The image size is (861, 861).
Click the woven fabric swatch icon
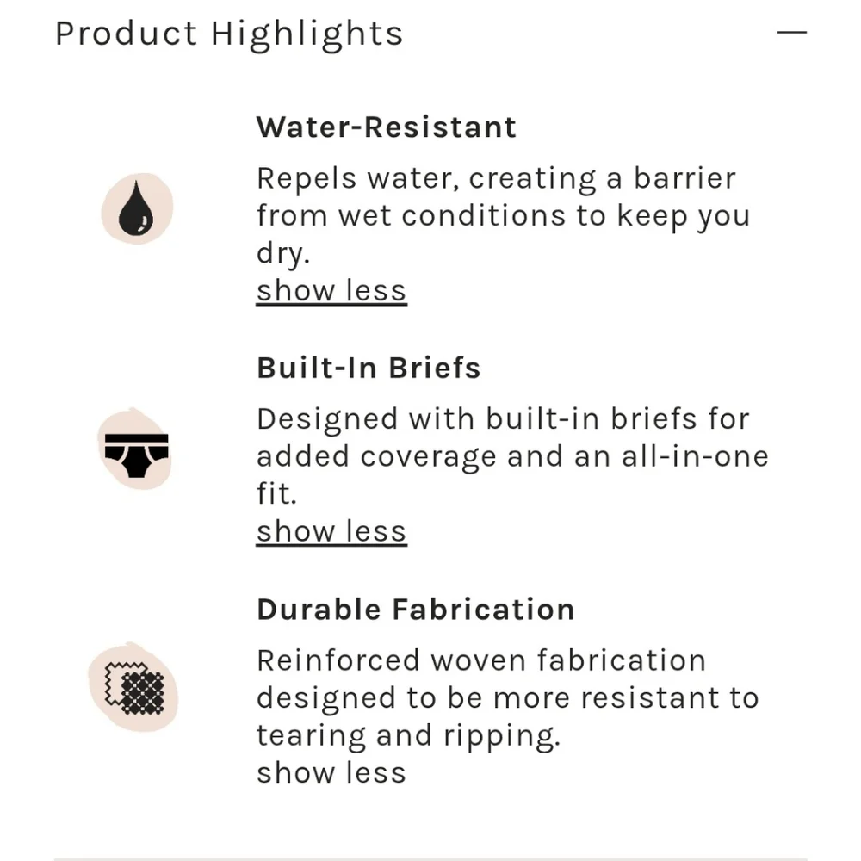tap(133, 688)
